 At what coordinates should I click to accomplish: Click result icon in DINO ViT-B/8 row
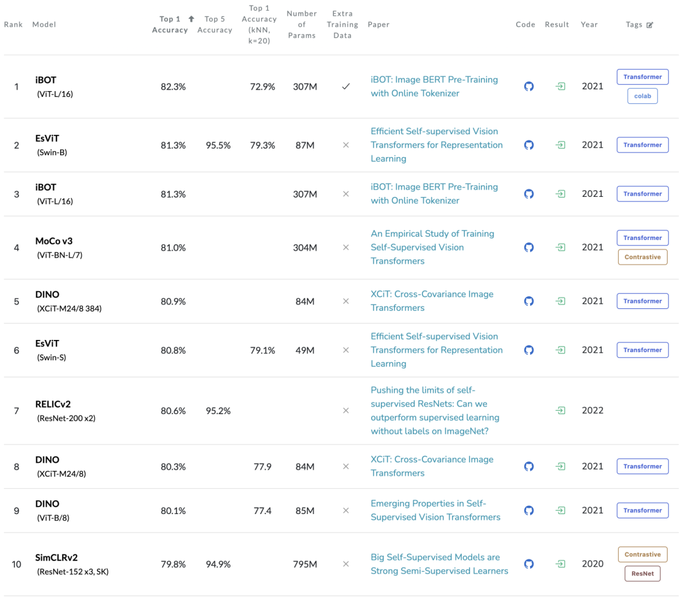[560, 510]
